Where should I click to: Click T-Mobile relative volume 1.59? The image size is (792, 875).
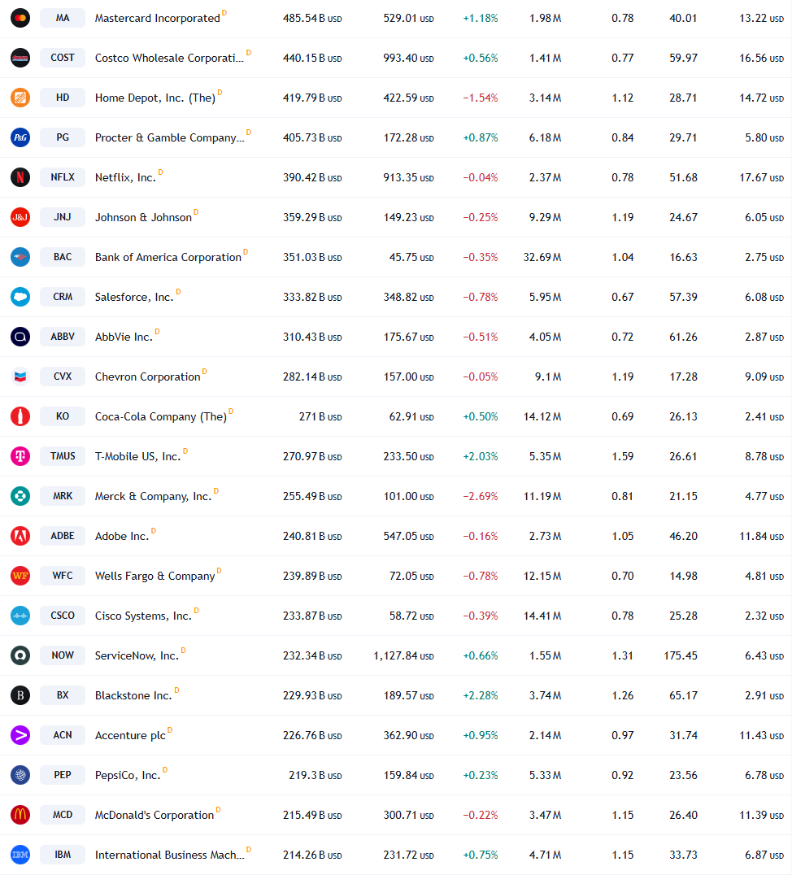[622, 456]
